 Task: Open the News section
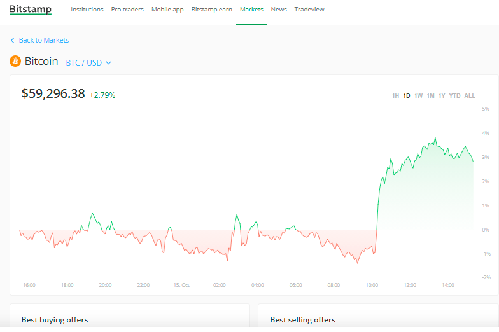(279, 10)
